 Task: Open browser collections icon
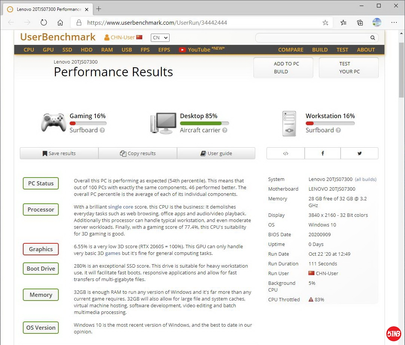(x=360, y=23)
